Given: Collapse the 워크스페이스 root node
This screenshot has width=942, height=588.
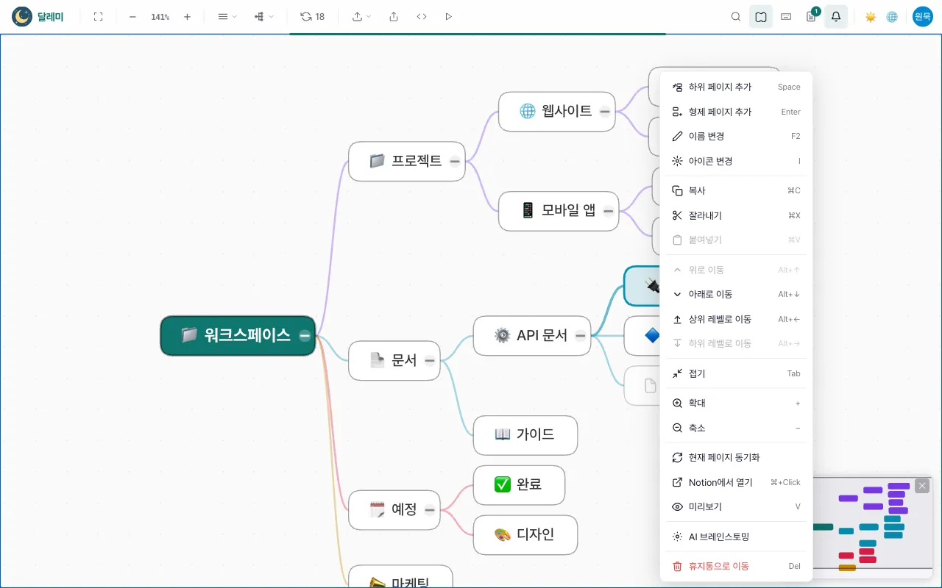Looking at the screenshot, I should (305, 336).
